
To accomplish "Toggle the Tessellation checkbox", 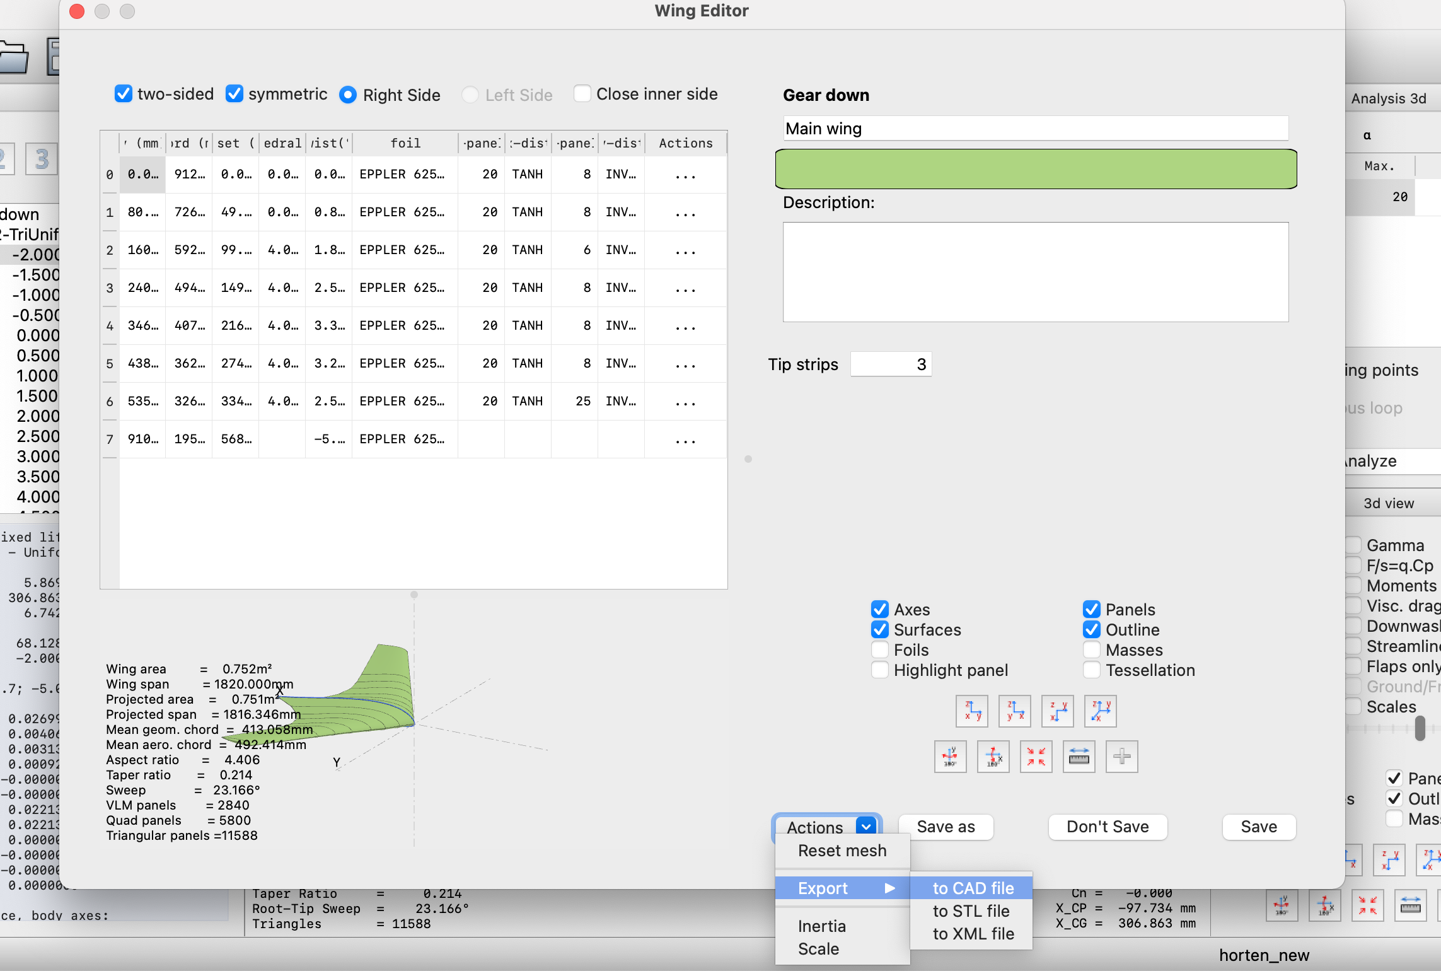I will pos(1092,670).
